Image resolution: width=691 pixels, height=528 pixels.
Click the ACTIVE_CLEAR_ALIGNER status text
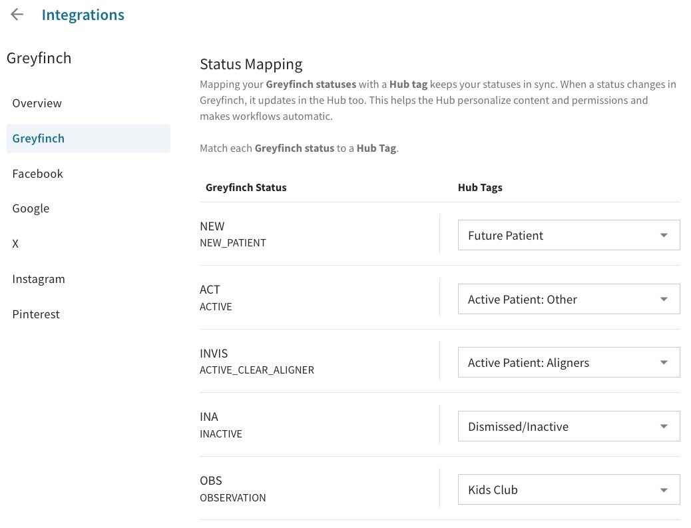pyautogui.click(x=257, y=370)
